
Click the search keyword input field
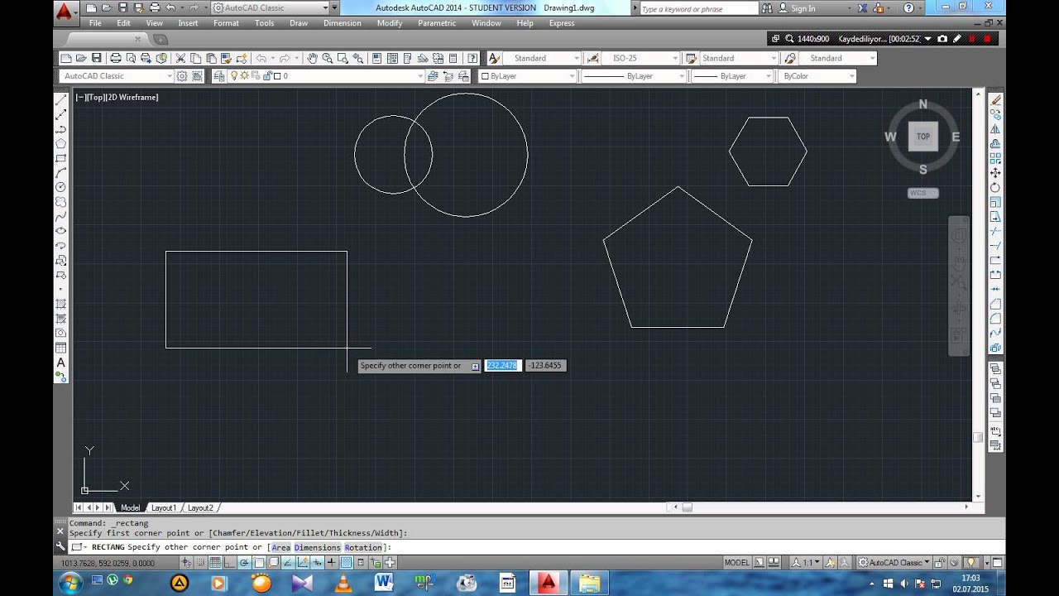698,8
